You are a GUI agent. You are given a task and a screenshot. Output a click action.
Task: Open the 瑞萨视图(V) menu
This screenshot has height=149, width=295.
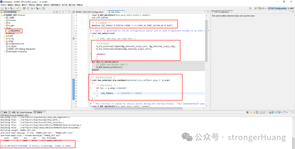(55, 5)
